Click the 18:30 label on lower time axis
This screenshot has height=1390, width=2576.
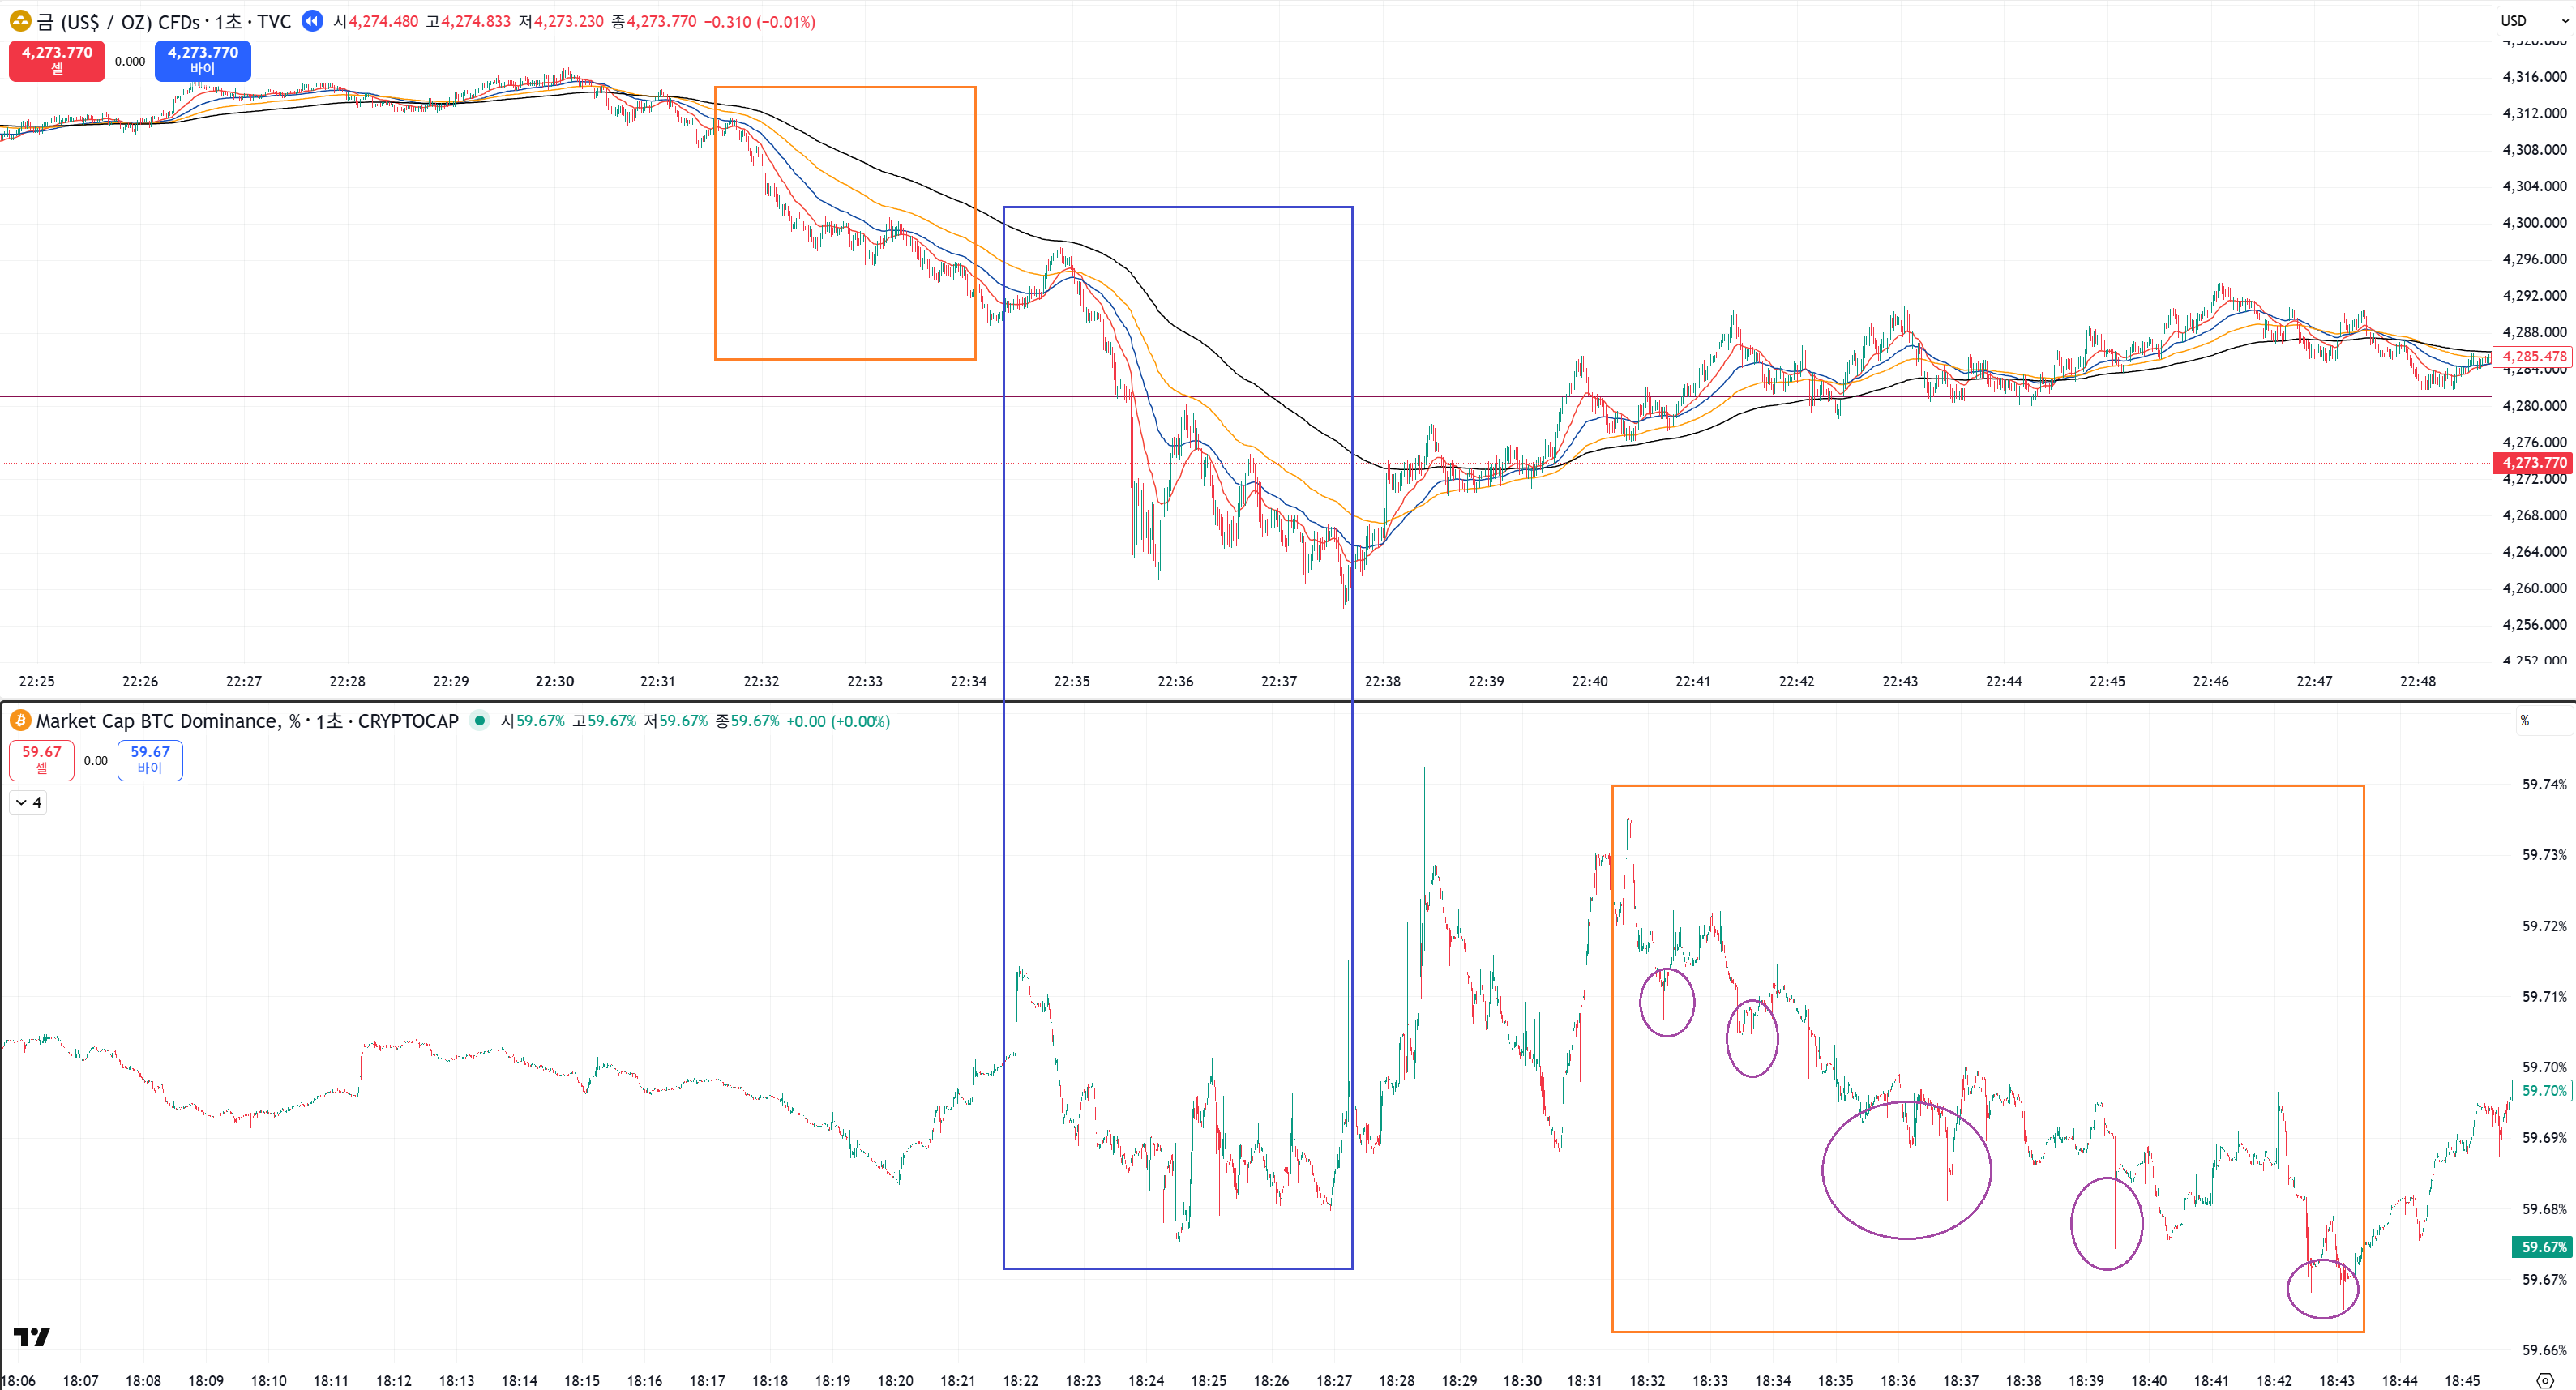1522,1381
